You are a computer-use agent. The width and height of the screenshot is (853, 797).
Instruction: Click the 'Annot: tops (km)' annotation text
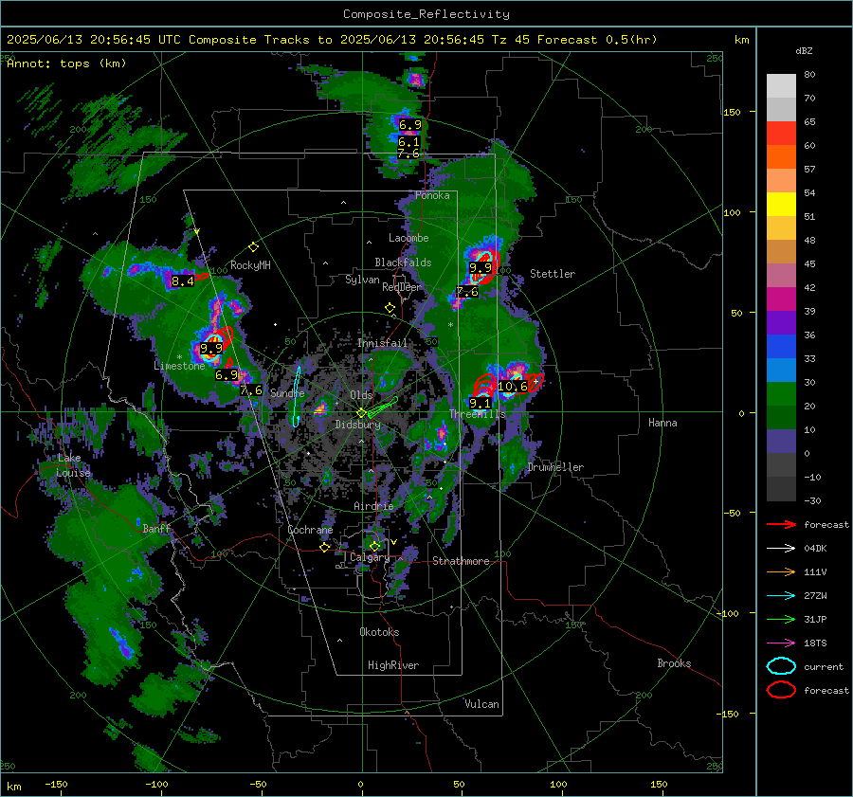coord(66,63)
